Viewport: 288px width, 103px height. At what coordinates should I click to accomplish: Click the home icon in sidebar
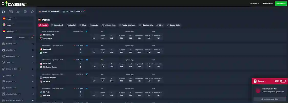pyautogui.click(x=4, y=12)
